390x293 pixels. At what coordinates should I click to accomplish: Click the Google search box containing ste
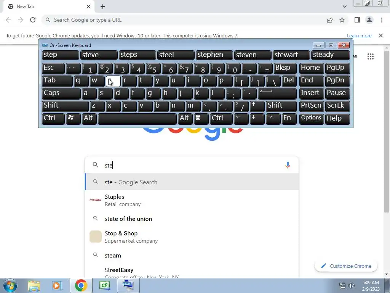click(x=192, y=165)
